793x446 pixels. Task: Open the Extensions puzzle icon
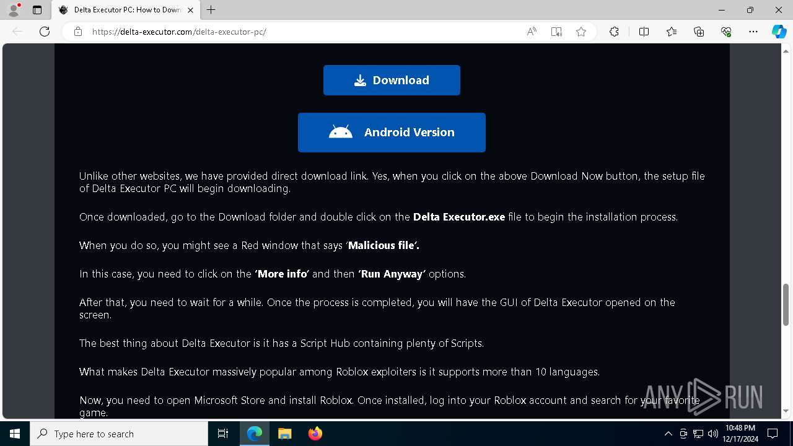pyautogui.click(x=614, y=32)
